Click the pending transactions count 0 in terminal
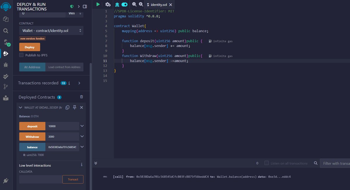The width and height of the screenshot is (350, 190). point(257,163)
